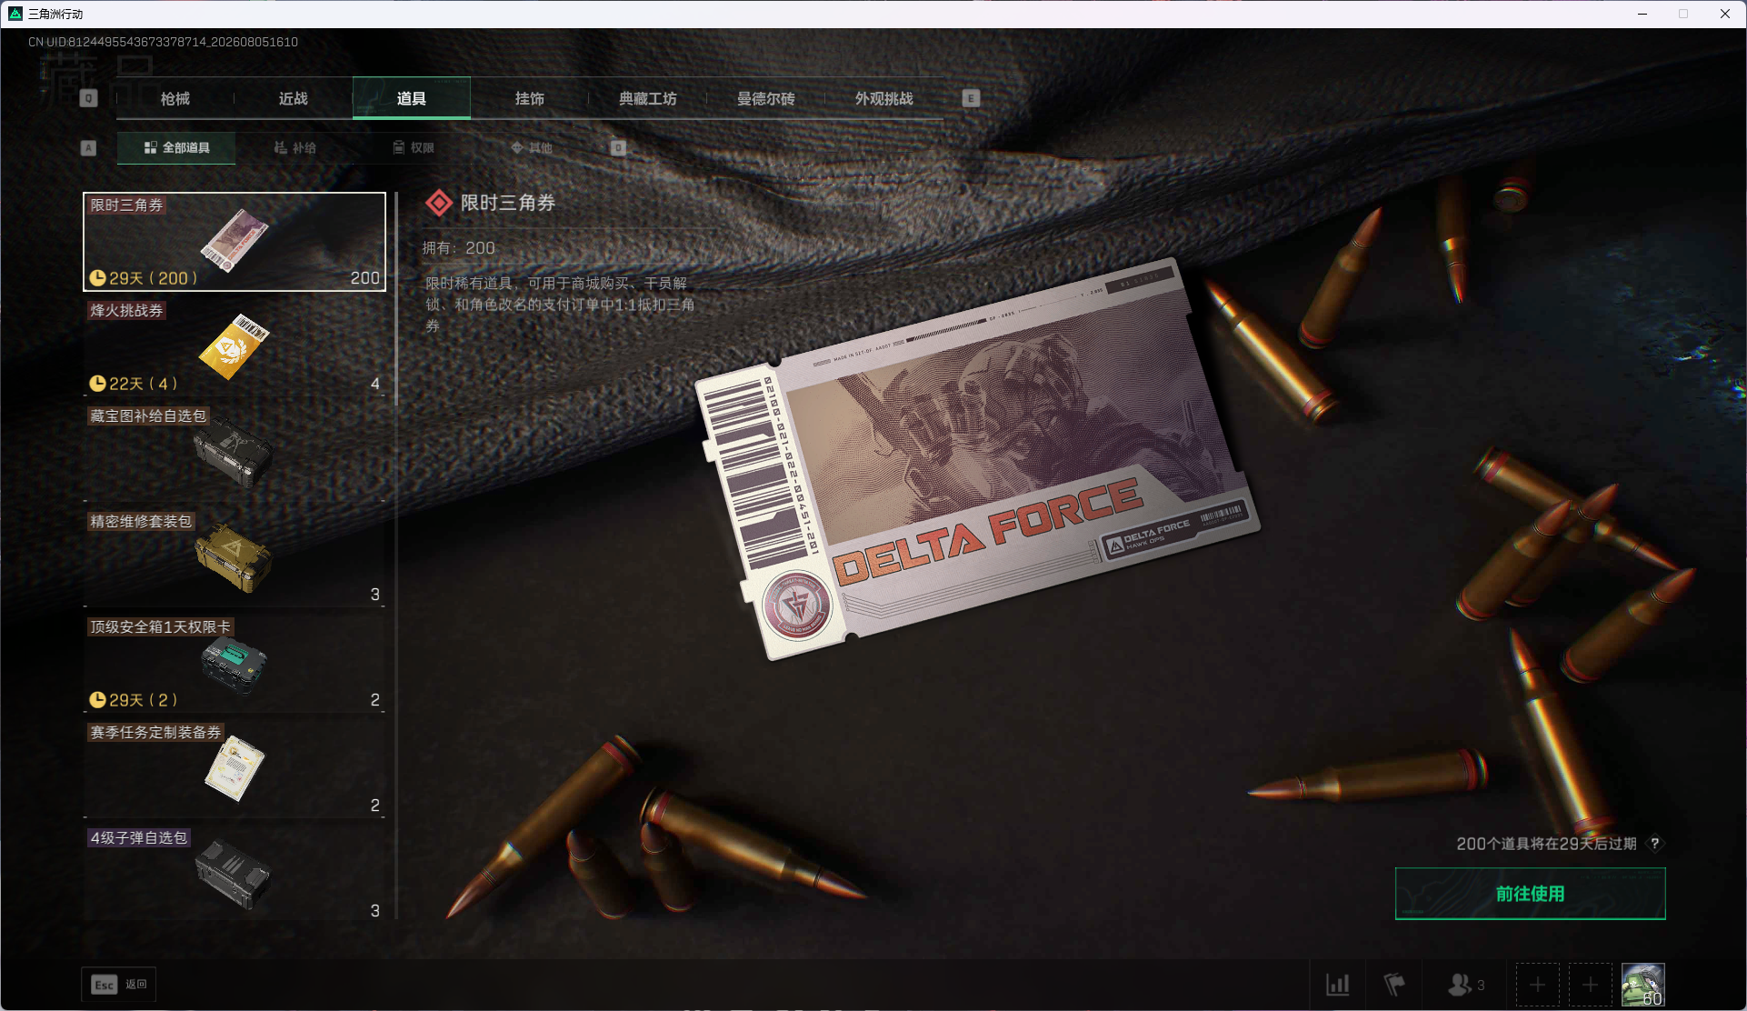This screenshot has width=1747, height=1011.
Task: Click the A previous-filter key icon
Action: [x=88, y=147]
